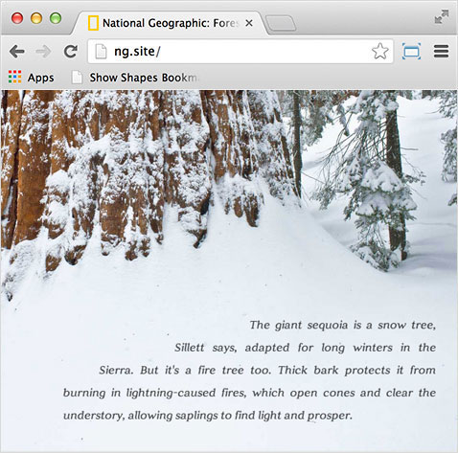Click the yellow National Geographic favicon
The height and width of the screenshot is (453, 458).
click(x=93, y=23)
